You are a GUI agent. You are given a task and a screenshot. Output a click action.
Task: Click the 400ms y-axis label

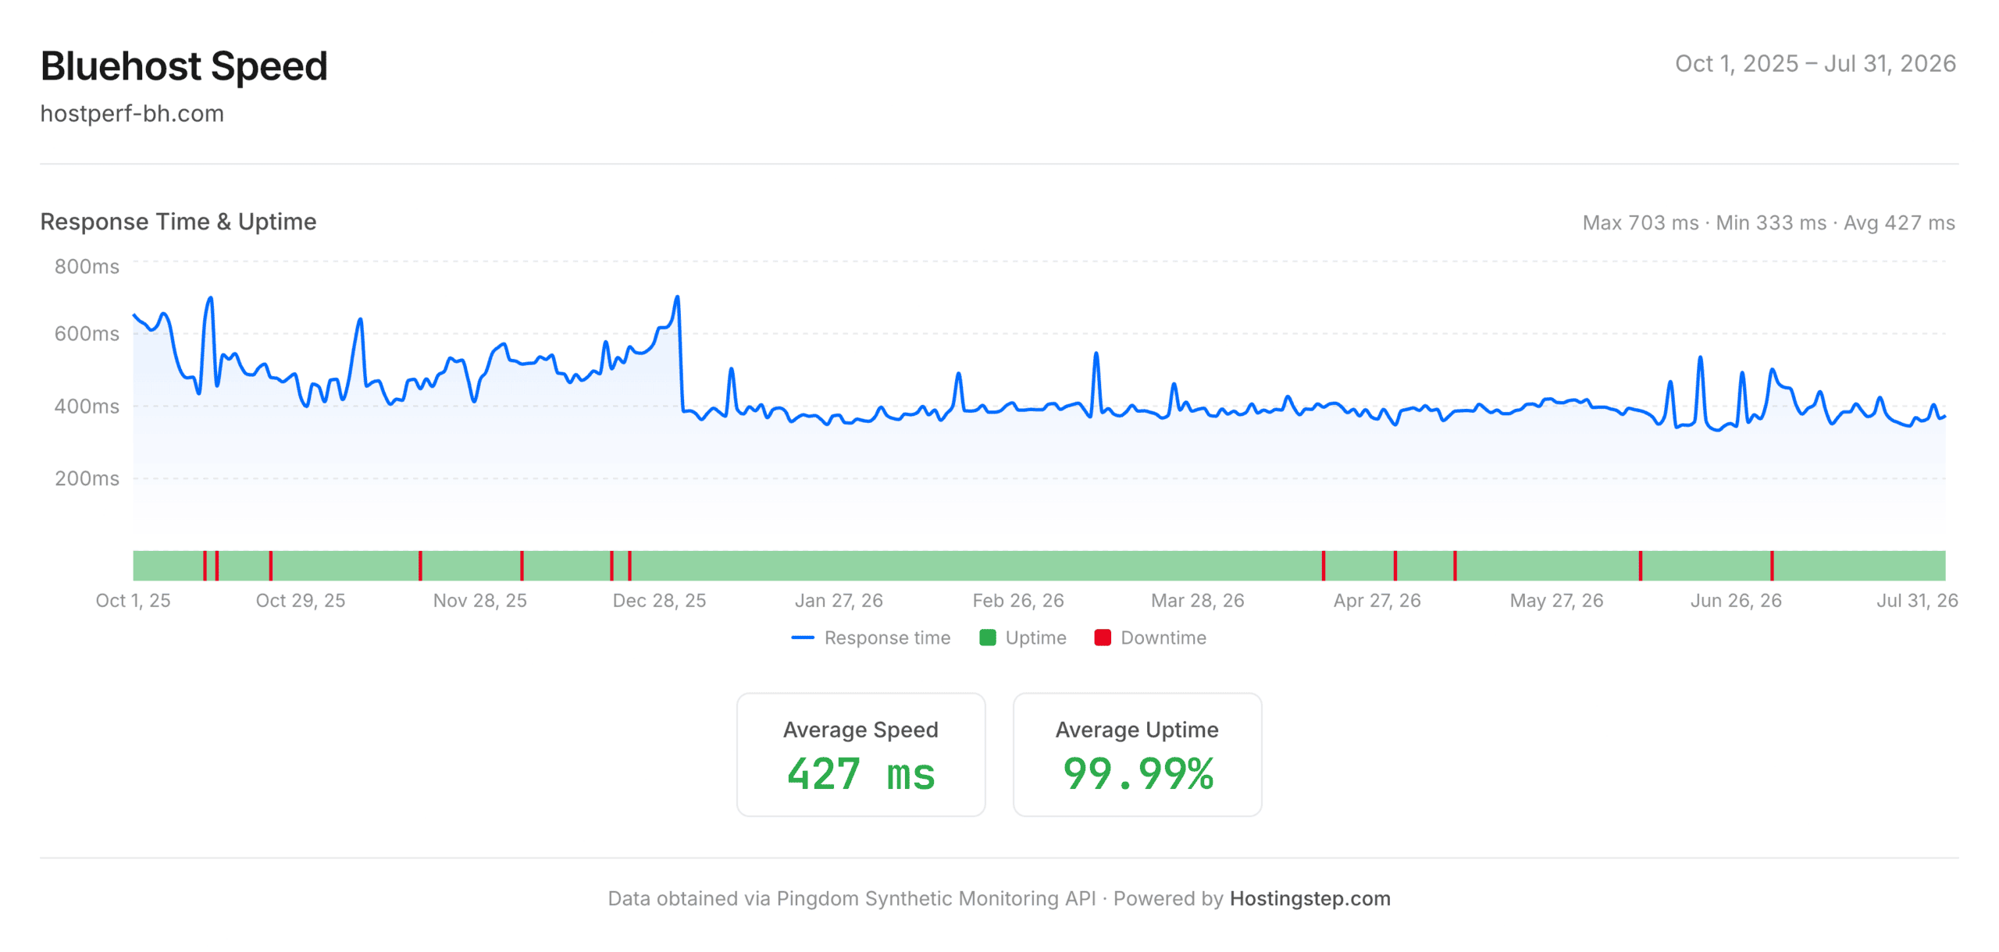click(x=87, y=407)
